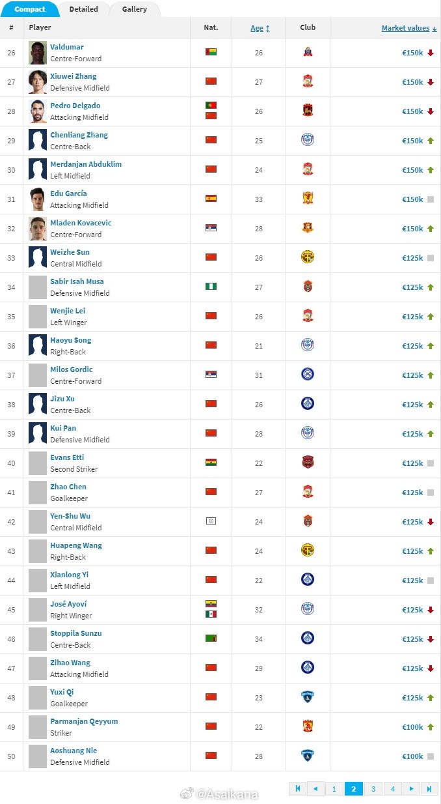Screen dimensions: 441x804
Task: Go to page 4 of the results
Action: pos(392,789)
